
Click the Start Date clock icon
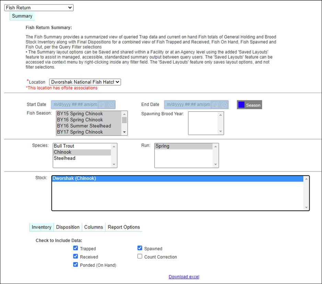(x=111, y=105)
